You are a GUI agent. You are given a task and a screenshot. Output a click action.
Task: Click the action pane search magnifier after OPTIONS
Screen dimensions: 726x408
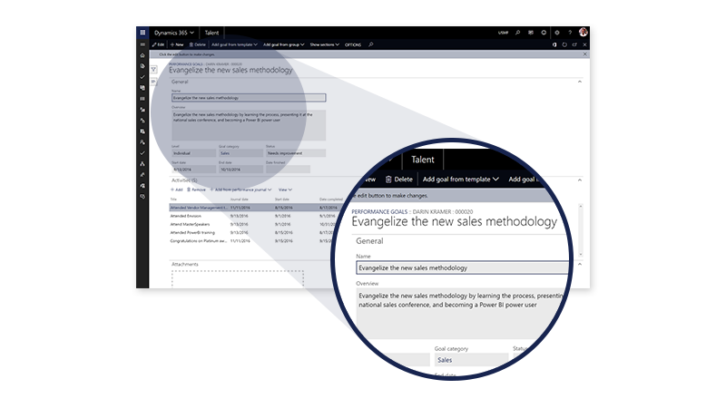click(x=371, y=44)
